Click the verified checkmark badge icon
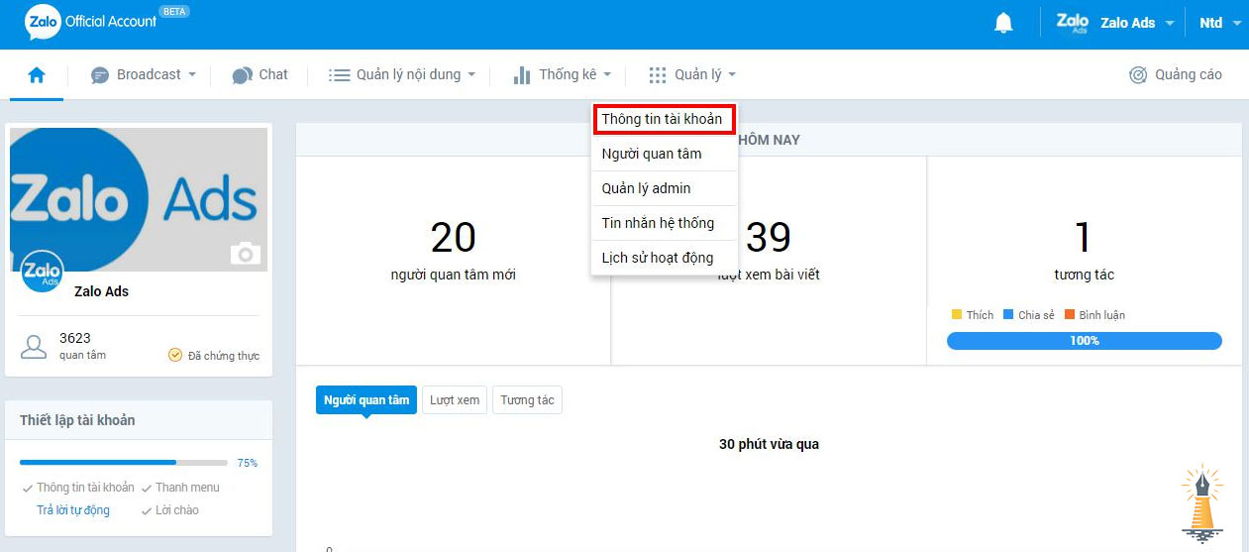 point(175,355)
